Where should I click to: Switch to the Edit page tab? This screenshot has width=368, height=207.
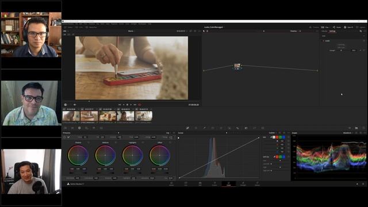pyautogui.click(x=200, y=184)
